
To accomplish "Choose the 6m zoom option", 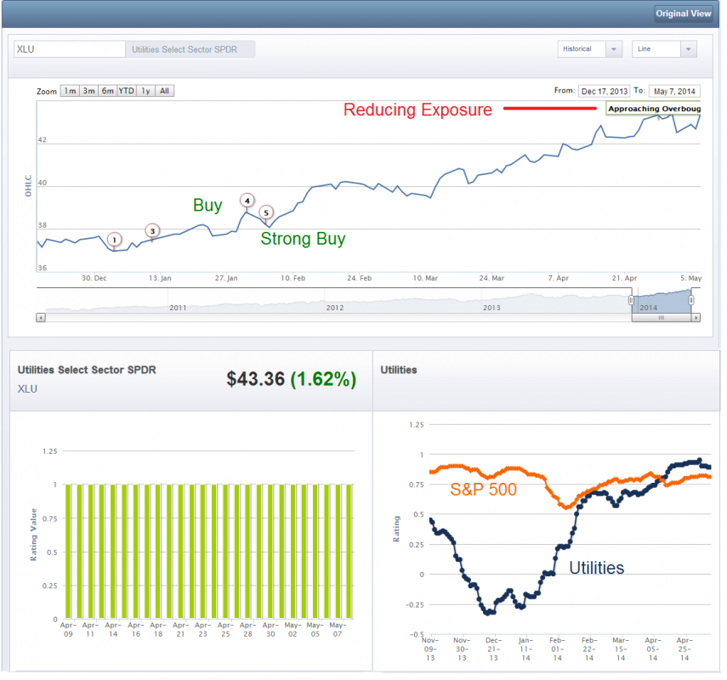I will pyautogui.click(x=107, y=91).
